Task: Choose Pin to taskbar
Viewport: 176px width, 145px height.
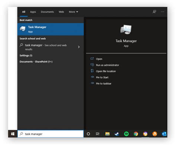Action: point(104,83)
